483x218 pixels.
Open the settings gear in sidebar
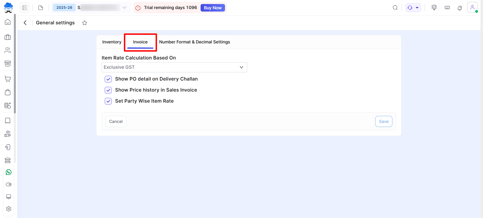(9, 209)
